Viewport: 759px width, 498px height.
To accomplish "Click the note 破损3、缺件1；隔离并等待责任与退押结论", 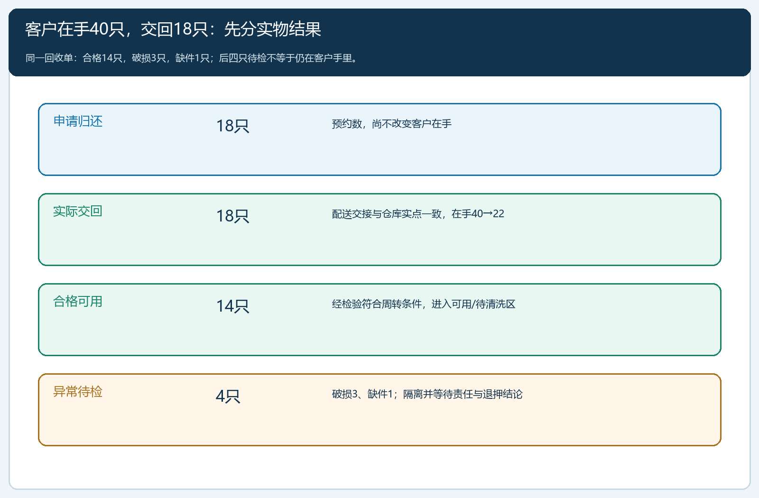I will coord(427,394).
